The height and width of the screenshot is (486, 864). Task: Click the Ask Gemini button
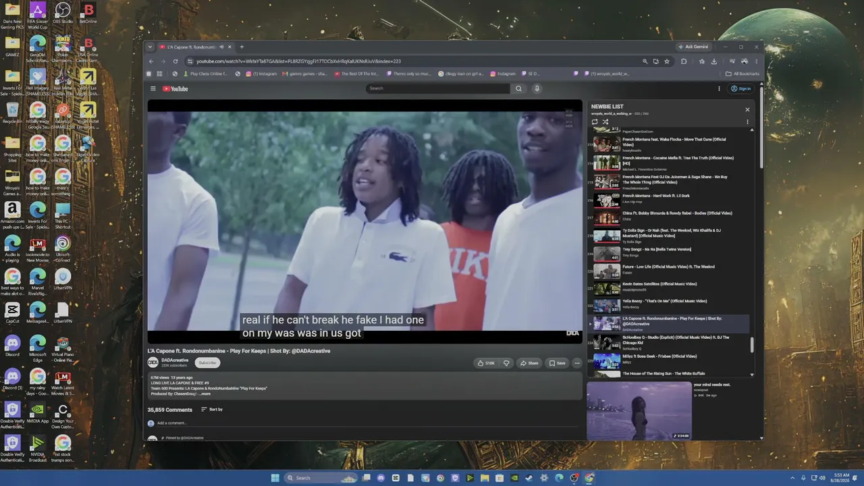coord(693,47)
